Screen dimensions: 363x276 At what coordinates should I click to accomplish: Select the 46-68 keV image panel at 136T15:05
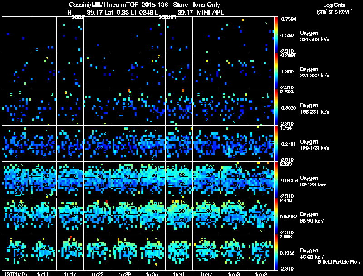tap(16, 252)
